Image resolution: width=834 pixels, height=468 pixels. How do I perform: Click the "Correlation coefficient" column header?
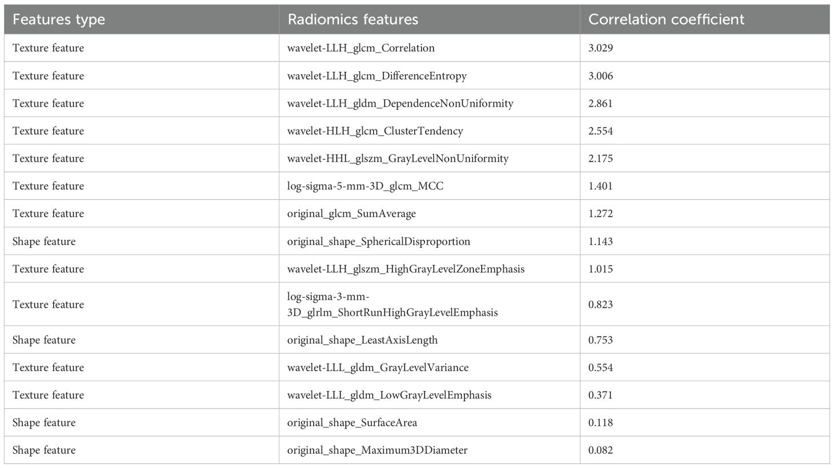(666, 19)
